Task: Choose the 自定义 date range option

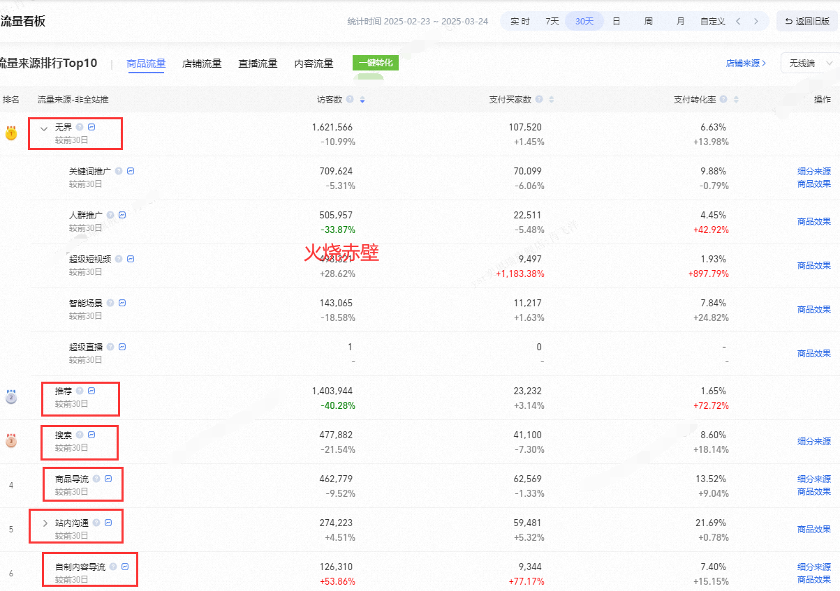Action: pyautogui.click(x=713, y=22)
